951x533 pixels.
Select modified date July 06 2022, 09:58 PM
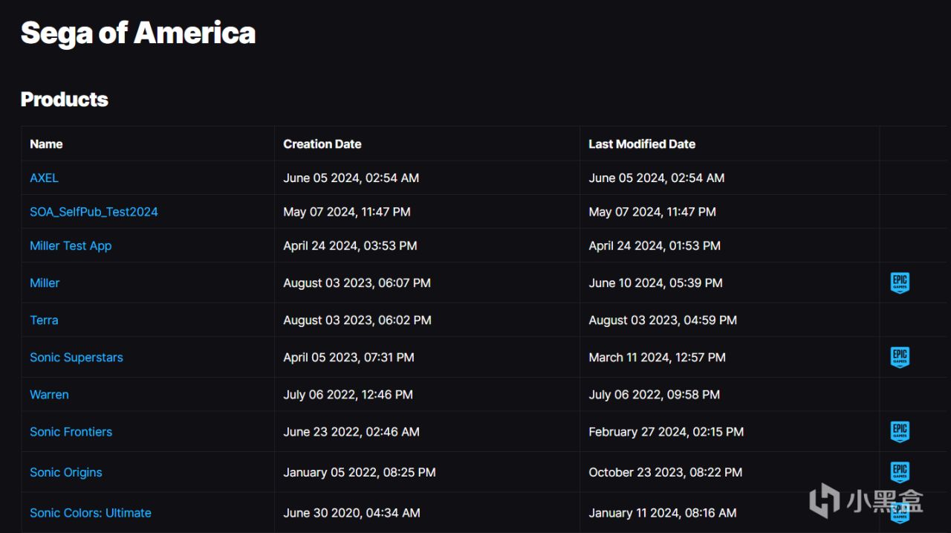pyautogui.click(x=654, y=394)
